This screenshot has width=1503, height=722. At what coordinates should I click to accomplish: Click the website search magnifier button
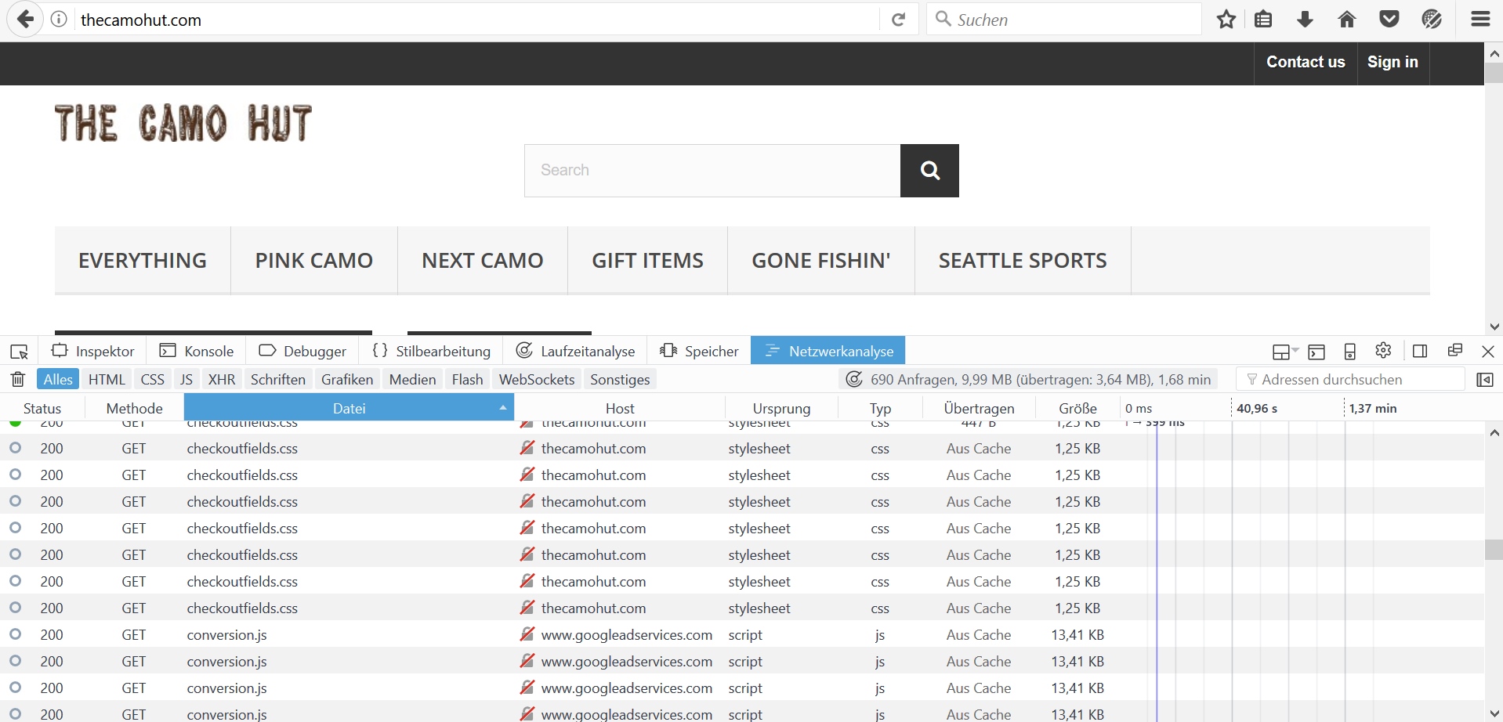tap(929, 171)
